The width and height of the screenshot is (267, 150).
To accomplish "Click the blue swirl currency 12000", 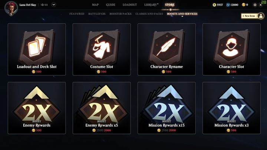I will [232, 5].
